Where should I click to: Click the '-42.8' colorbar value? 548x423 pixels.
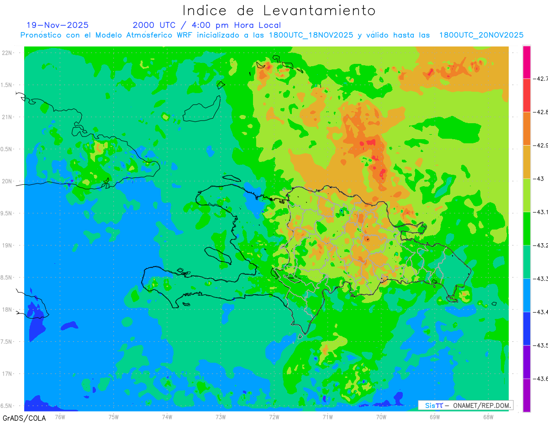542,112
